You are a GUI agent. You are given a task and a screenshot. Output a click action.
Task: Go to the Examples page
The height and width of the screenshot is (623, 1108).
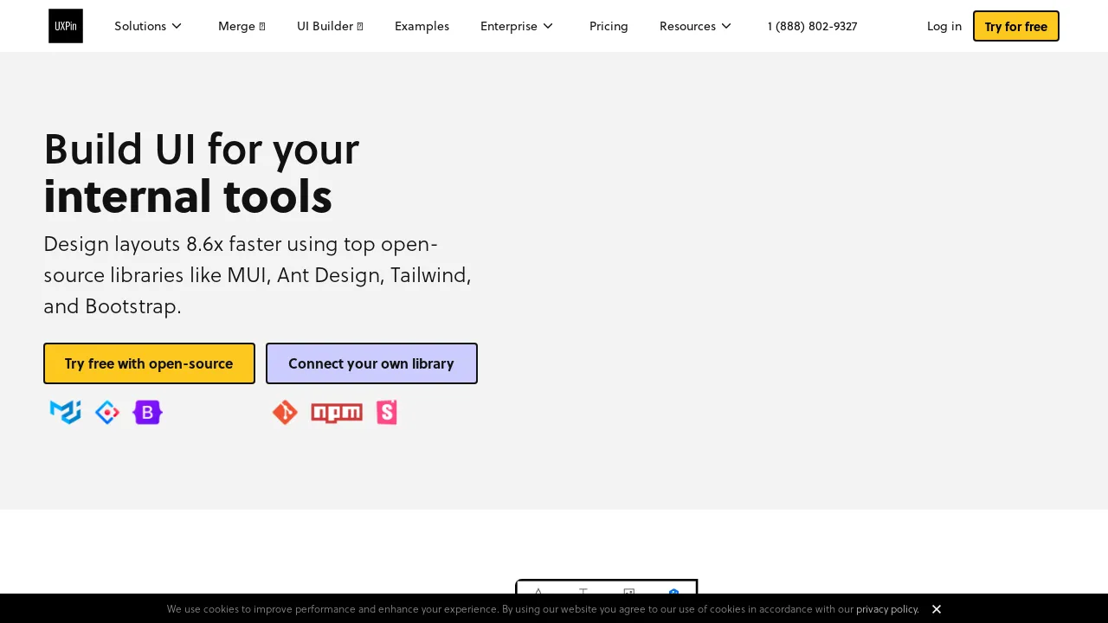[x=422, y=26]
